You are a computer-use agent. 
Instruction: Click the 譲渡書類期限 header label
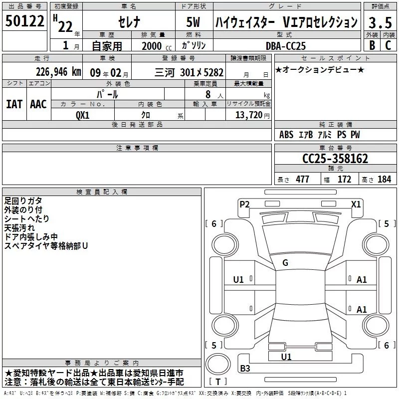[x=248, y=58]
